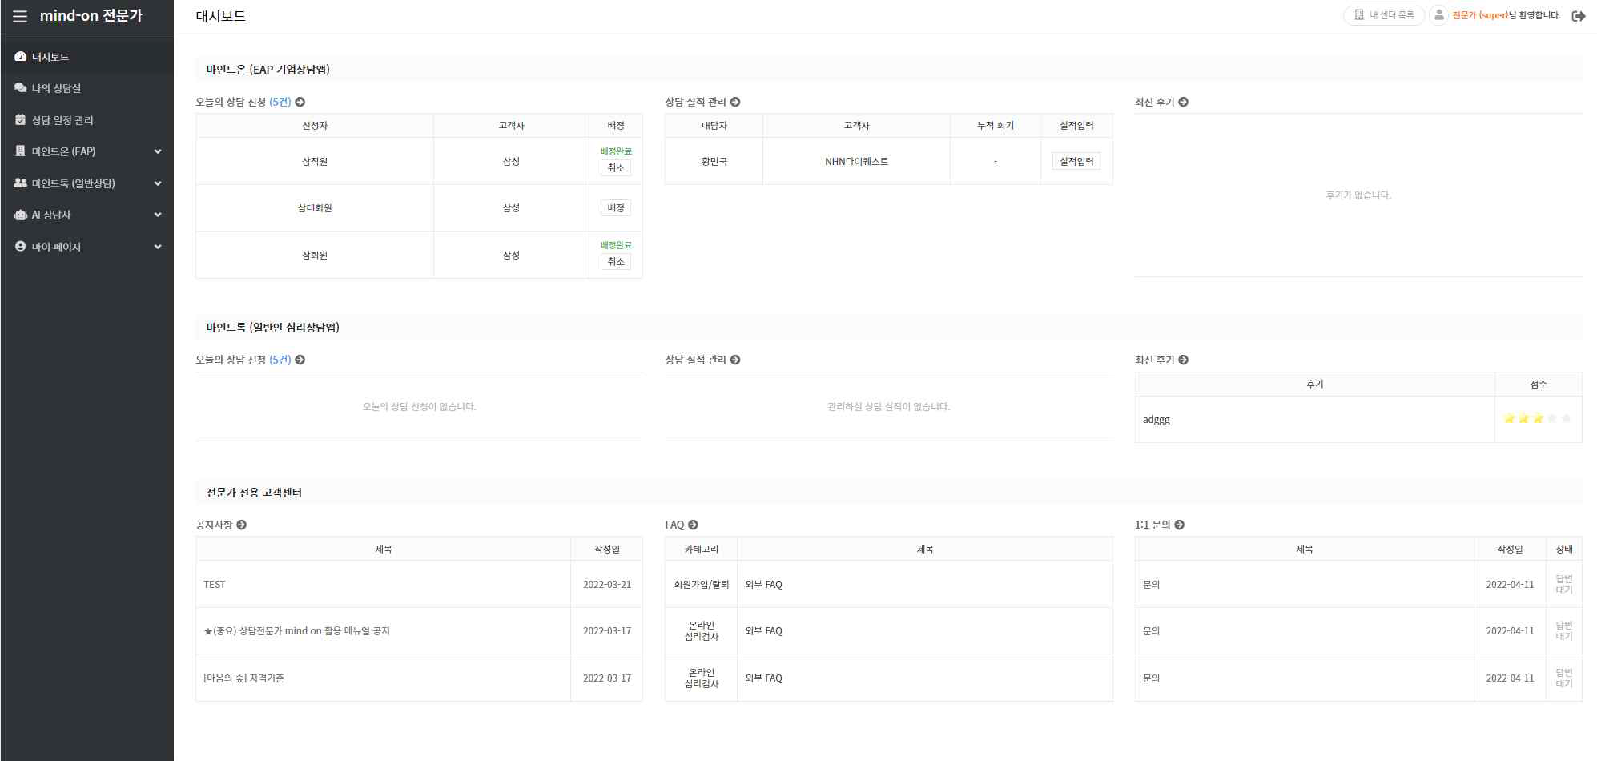Click 취소 button for 삼회원
The width and height of the screenshot is (1597, 761).
pyautogui.click(x=616, y=262)
